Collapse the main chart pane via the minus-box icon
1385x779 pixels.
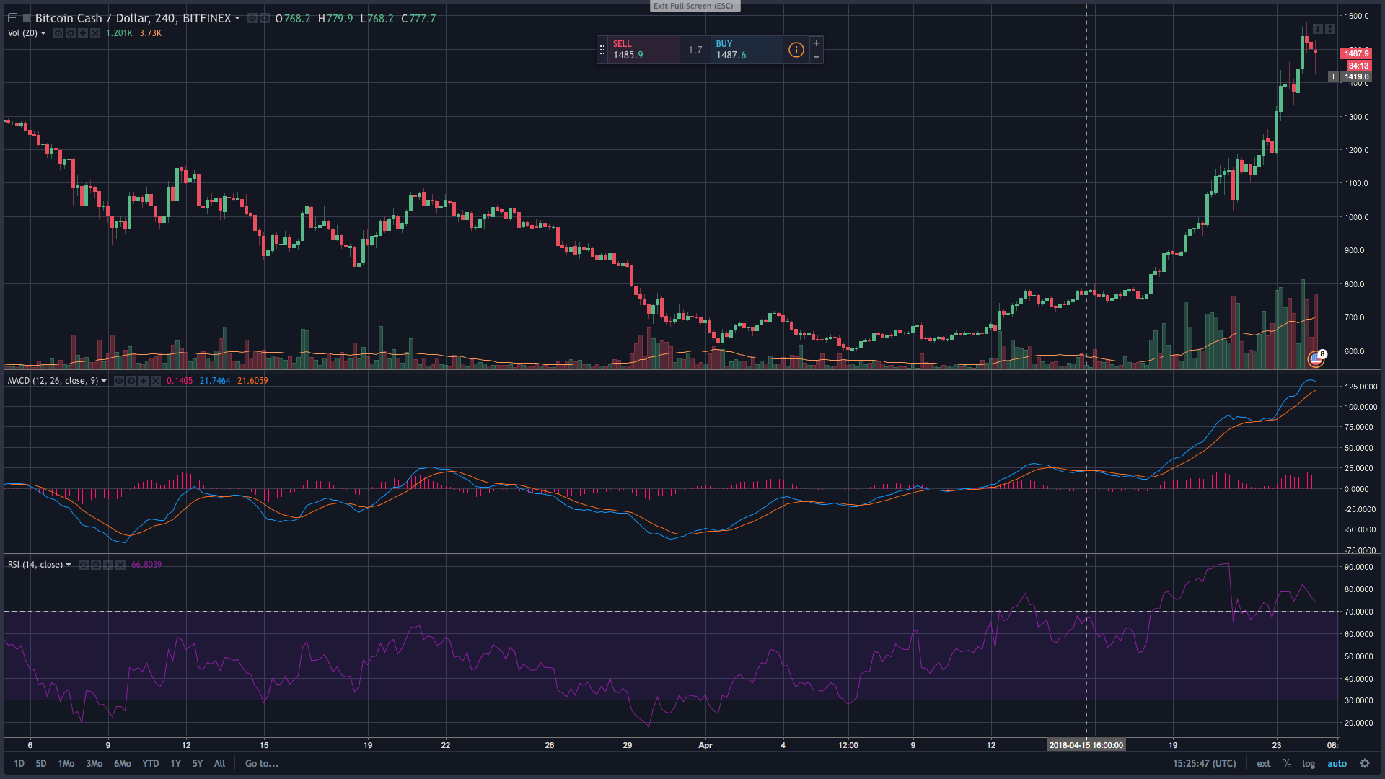click(x=12, y=18)
